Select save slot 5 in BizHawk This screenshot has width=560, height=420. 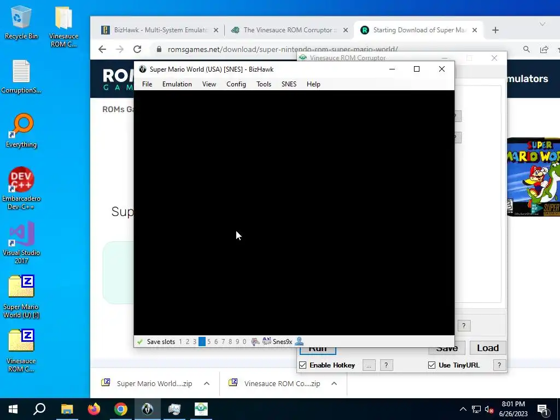click(x=209, y=342)
